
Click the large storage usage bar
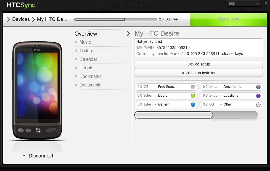196,115
